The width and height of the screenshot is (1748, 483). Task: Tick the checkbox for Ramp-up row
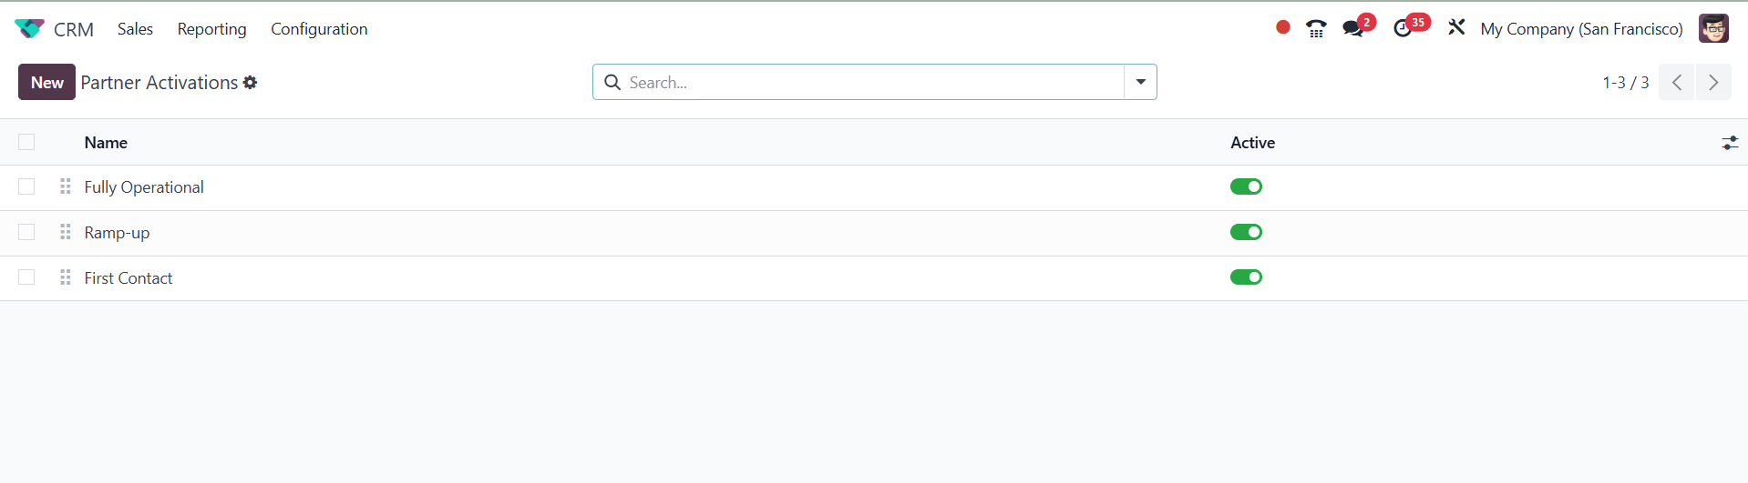tap(26, 232)
